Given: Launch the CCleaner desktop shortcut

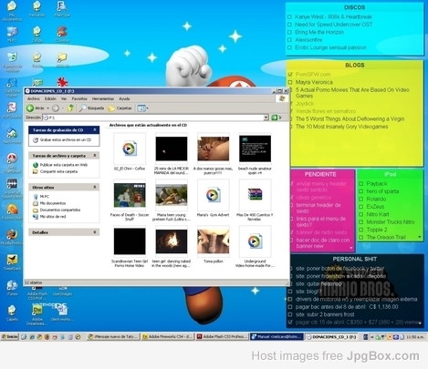Looking at the screenshot, I should [x=62, y=34].
